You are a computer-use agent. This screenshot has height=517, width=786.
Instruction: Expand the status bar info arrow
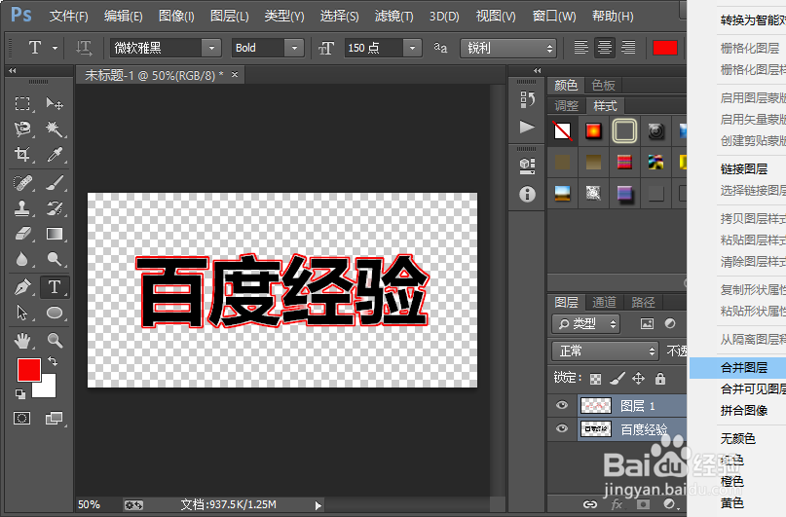318,505
